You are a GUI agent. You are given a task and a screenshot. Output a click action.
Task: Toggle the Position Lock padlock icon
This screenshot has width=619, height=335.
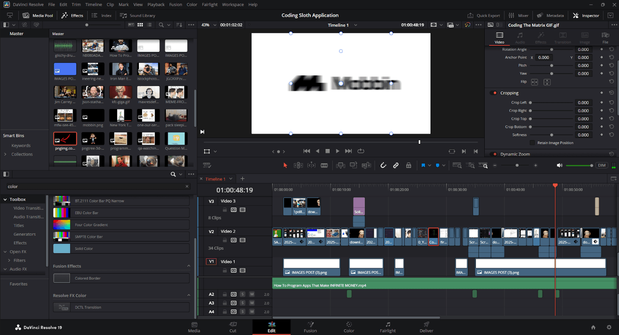408,165
